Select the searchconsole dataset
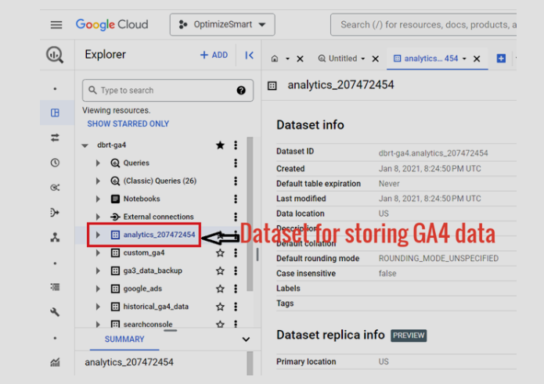 [x=148, y=325]
